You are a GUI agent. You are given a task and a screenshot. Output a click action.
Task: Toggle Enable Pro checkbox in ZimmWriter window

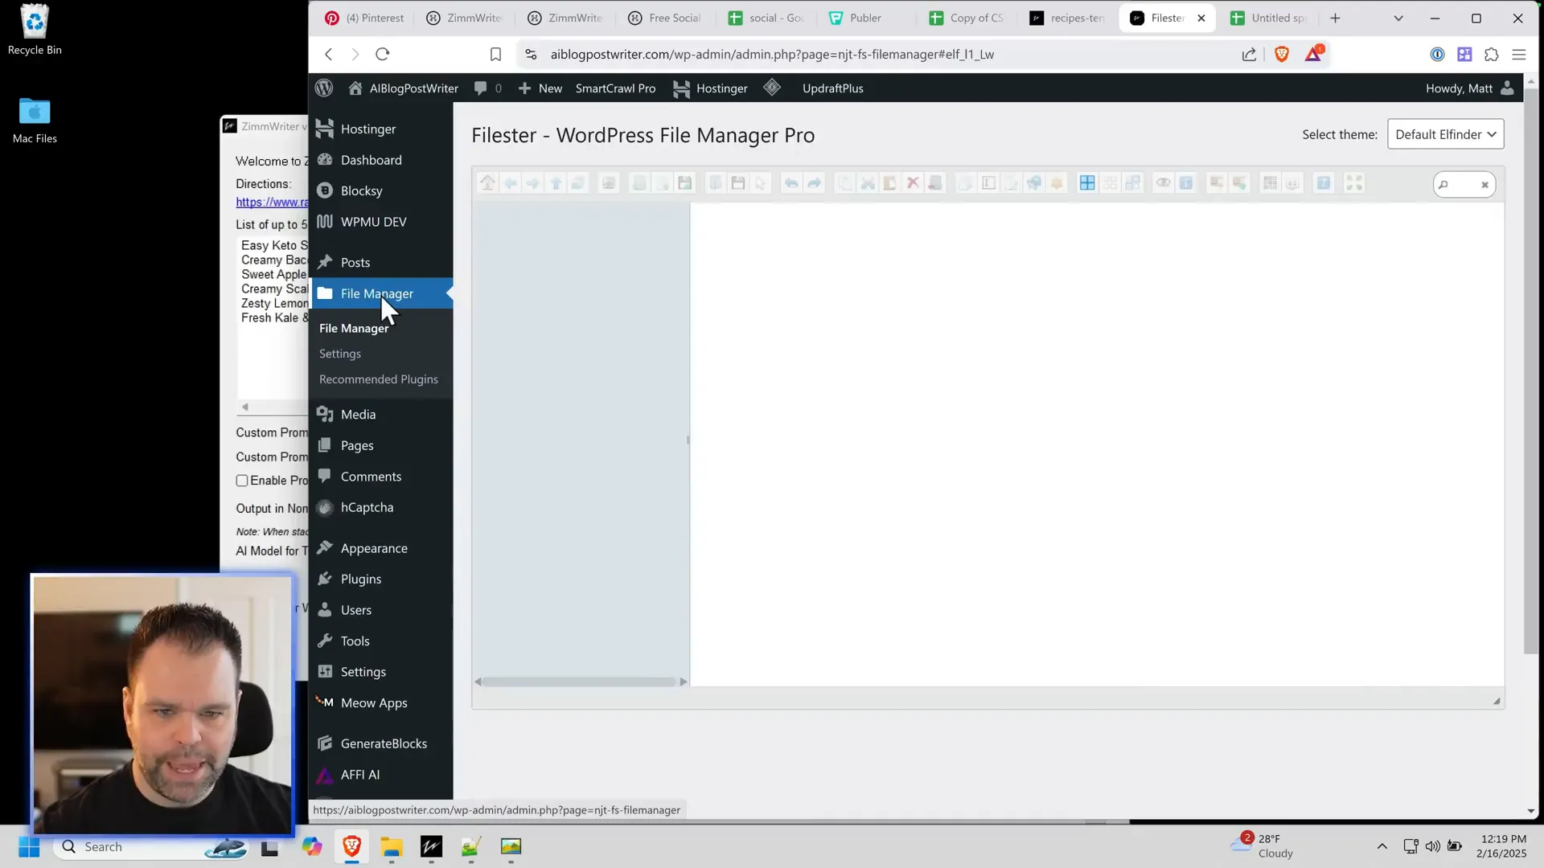click(x=242, y=481)
